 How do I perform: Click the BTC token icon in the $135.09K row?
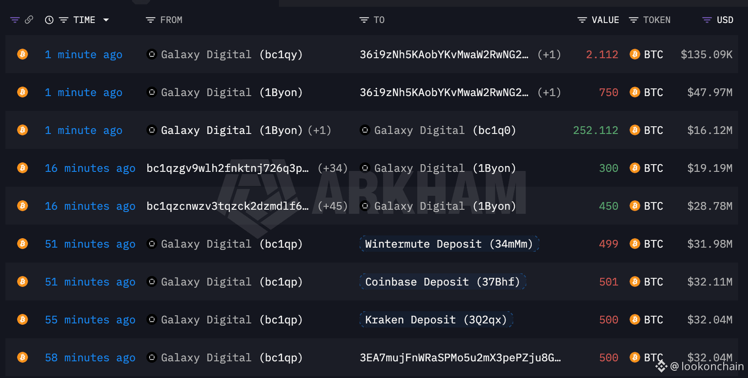[635, 54]
